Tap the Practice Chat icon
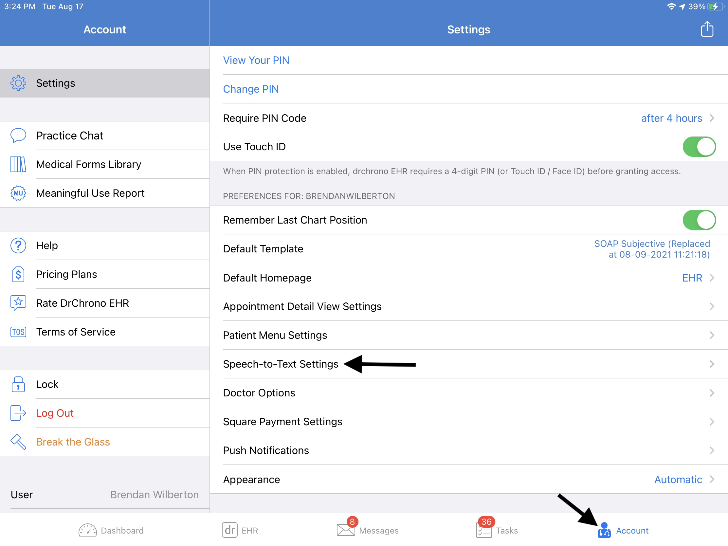 17,135
